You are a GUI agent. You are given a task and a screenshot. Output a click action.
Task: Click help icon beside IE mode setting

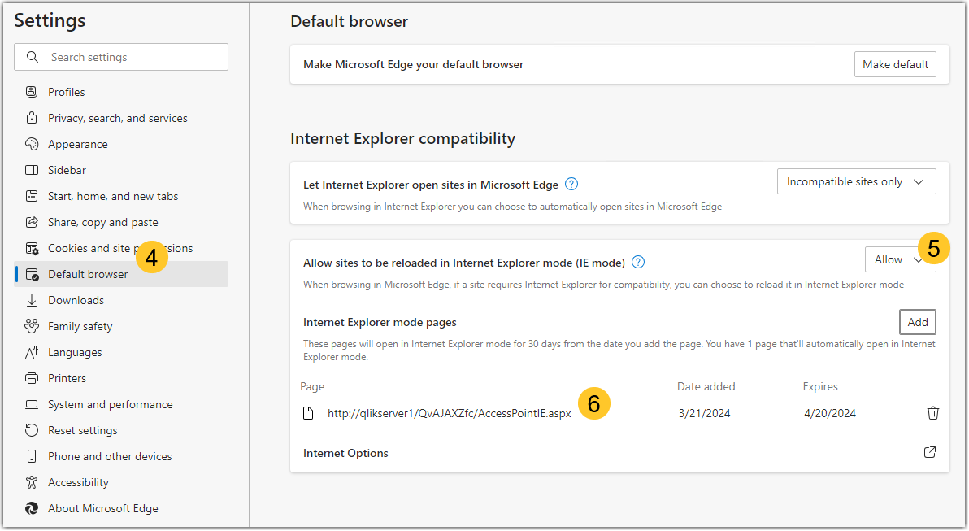[x=638, y=262]
